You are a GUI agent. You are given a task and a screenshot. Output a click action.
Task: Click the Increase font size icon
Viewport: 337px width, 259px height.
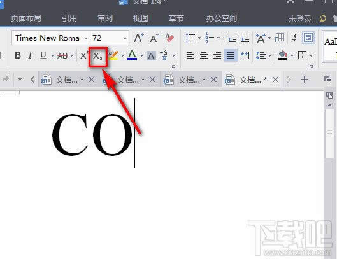tap(139, 38)
